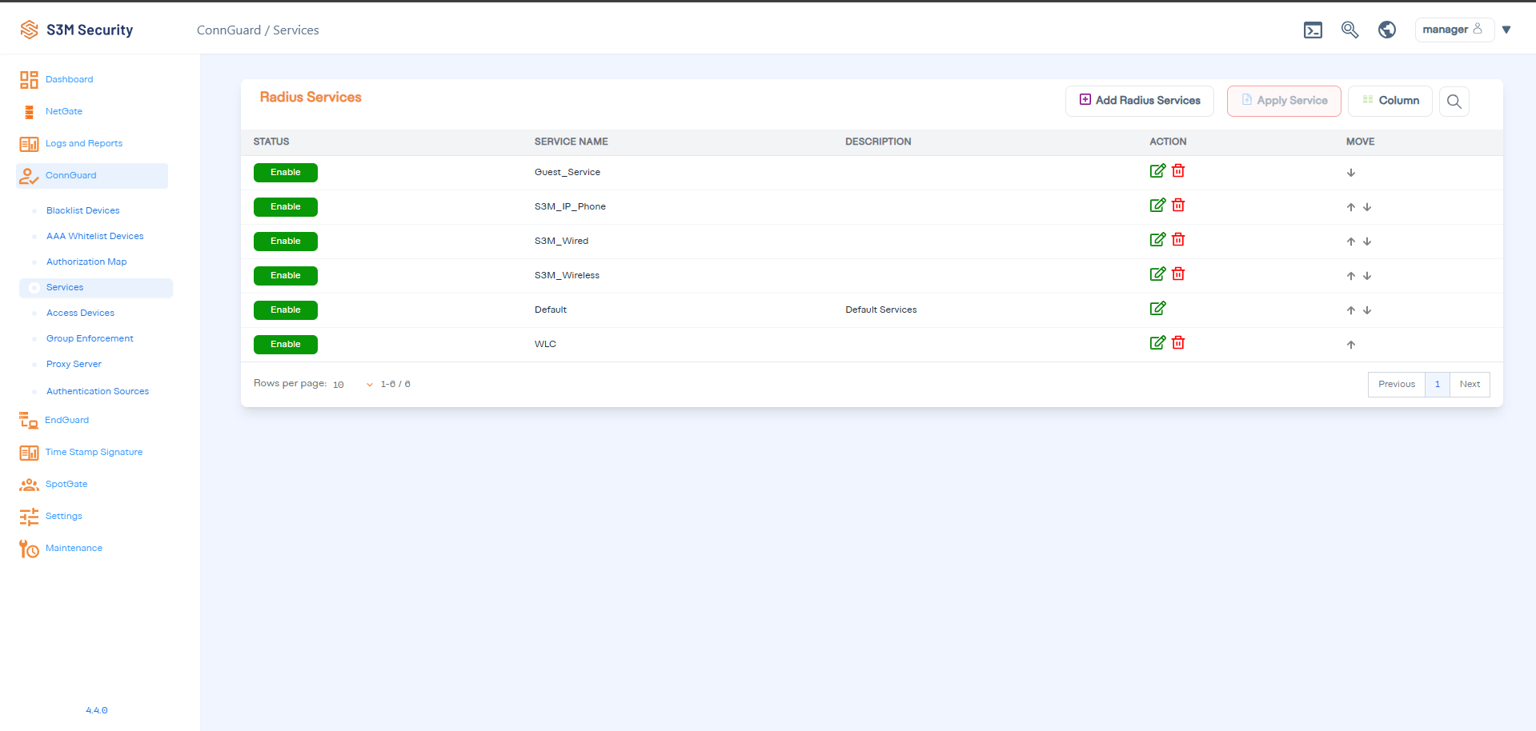Open Proxy Server page
The height and width of the screenshot is (731, 1536).
74,364
